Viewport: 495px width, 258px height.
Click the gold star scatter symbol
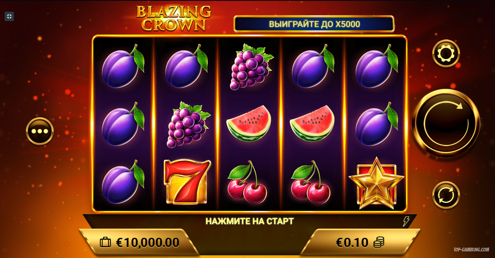point(376,183)
